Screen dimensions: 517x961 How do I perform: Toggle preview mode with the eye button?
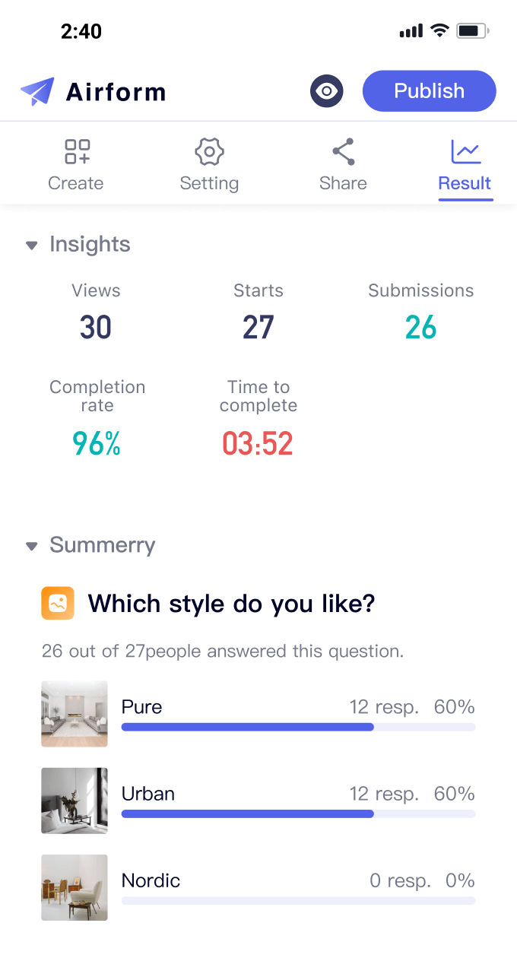pyautogui.click(x=326, y=90)
